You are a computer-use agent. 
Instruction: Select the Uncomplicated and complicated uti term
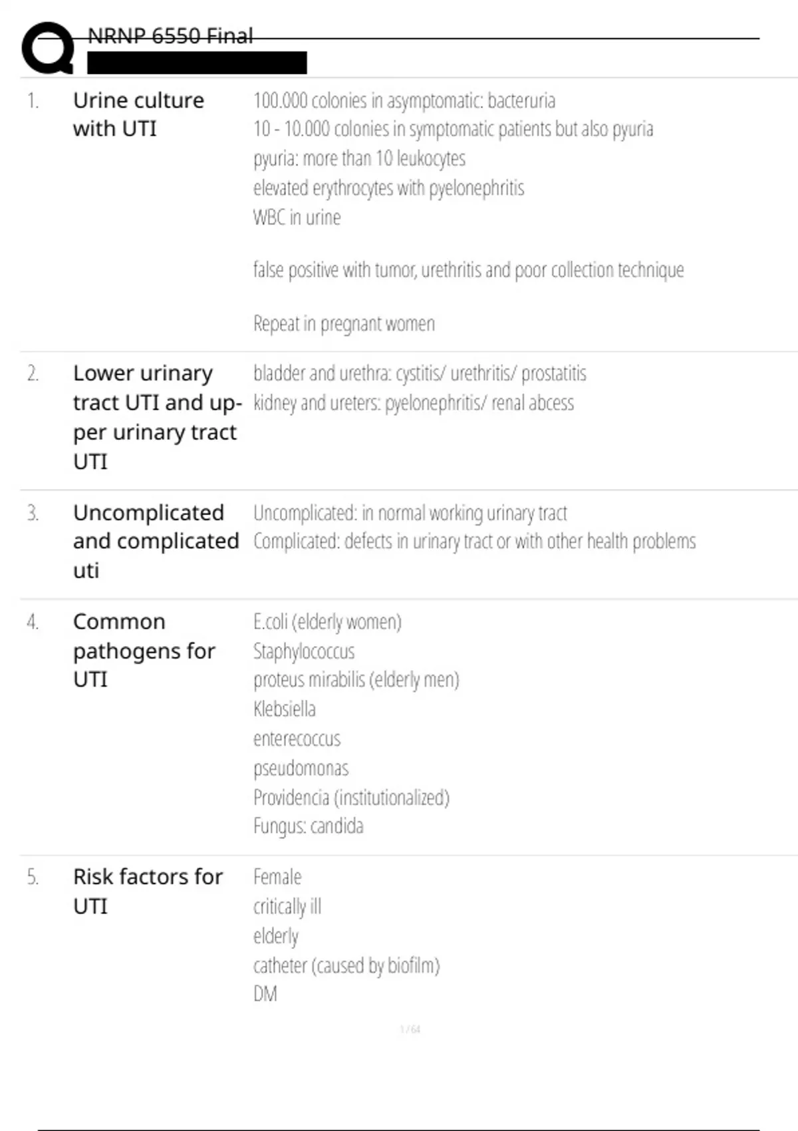(156, 542)
